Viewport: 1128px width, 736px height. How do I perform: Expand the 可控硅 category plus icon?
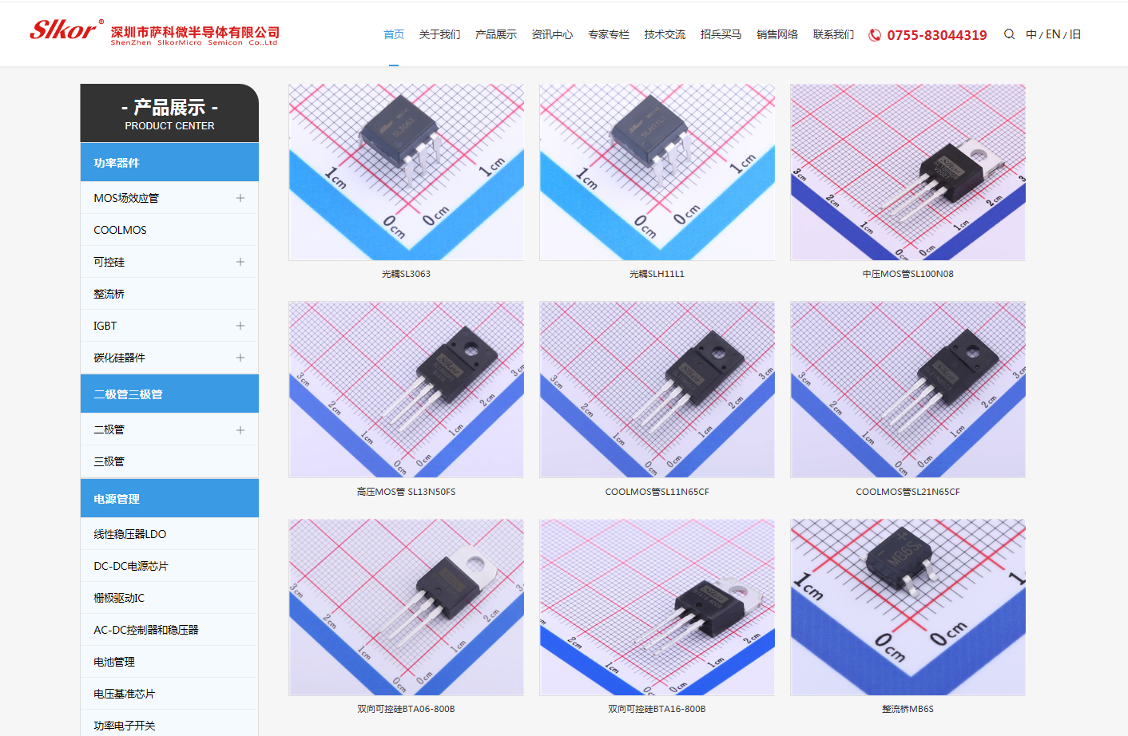tap(240, 262)
